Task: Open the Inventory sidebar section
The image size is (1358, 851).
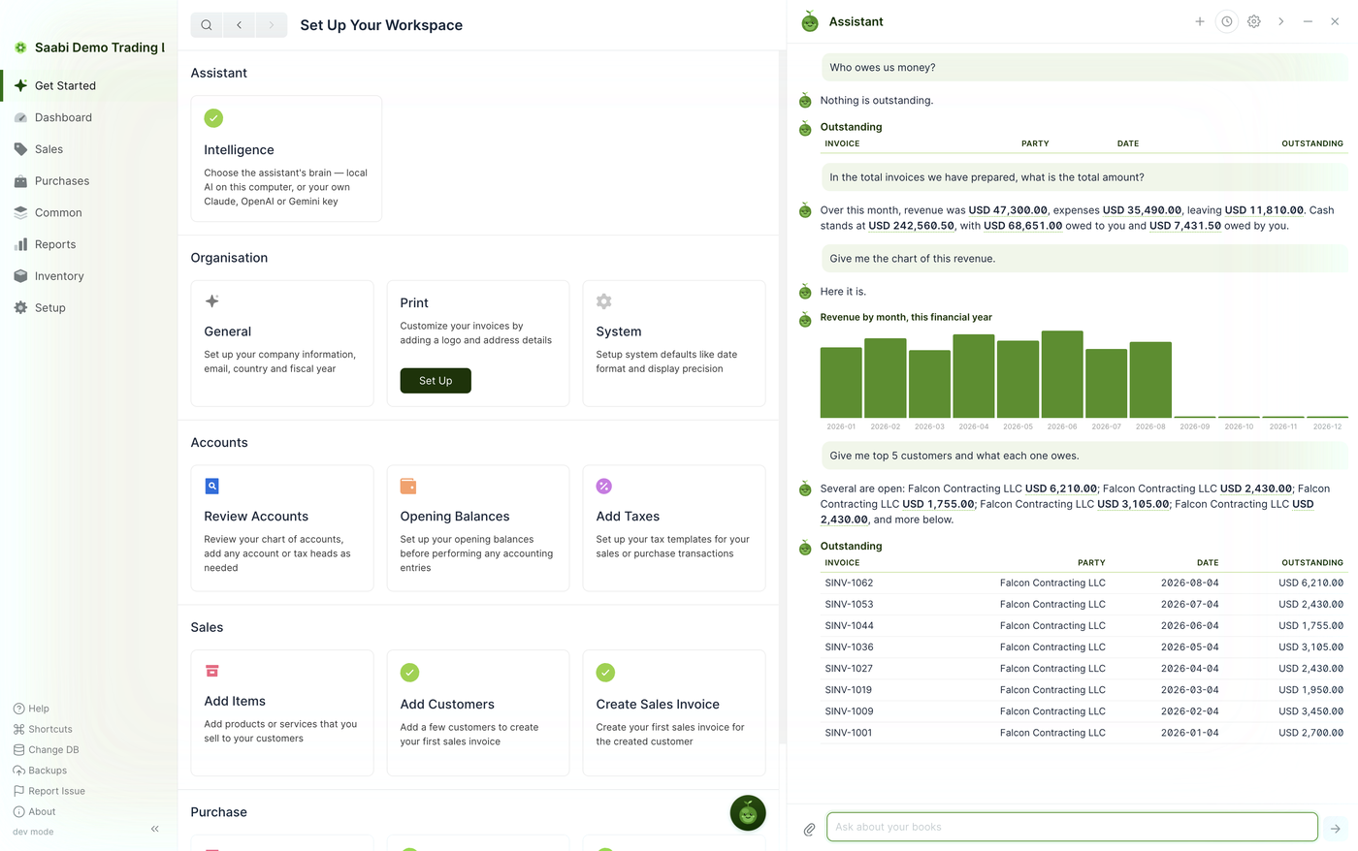Action: coord(89,276)
